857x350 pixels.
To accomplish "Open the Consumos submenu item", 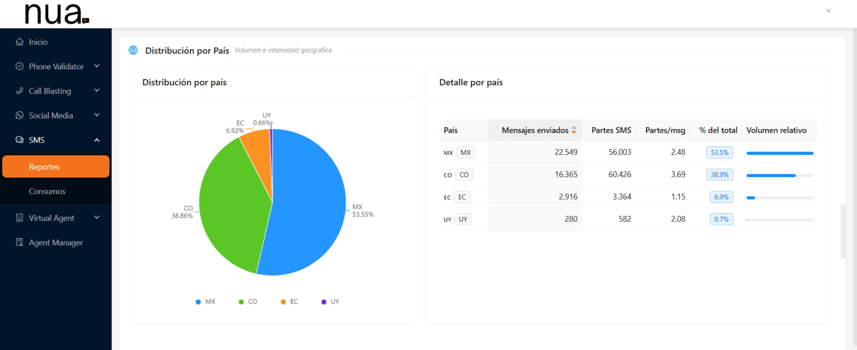I will coord(56,191).
